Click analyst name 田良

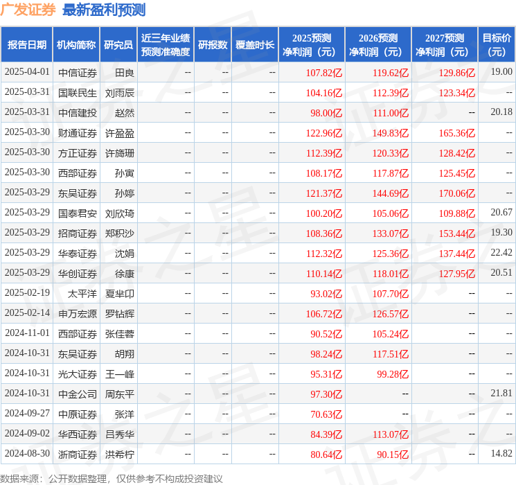click(x=125, y=73)
